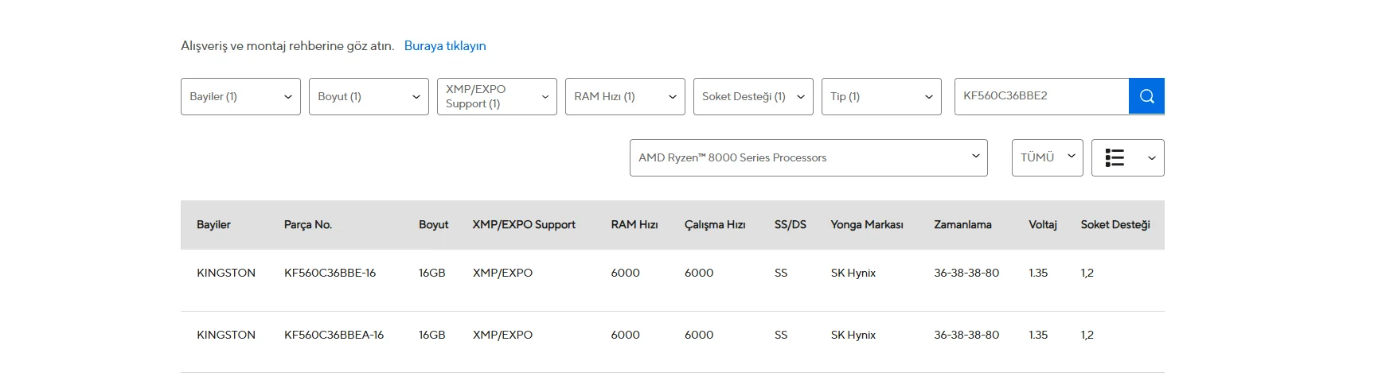This screenshot has width=1382, height=388.
Task: Follow the Buraya tıklayın link
Action: click(445, 46)
